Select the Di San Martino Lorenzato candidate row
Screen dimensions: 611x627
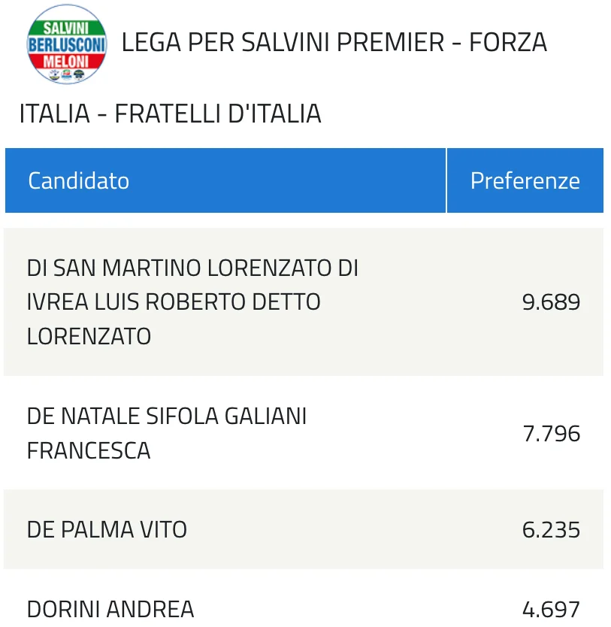pos(304,302)
